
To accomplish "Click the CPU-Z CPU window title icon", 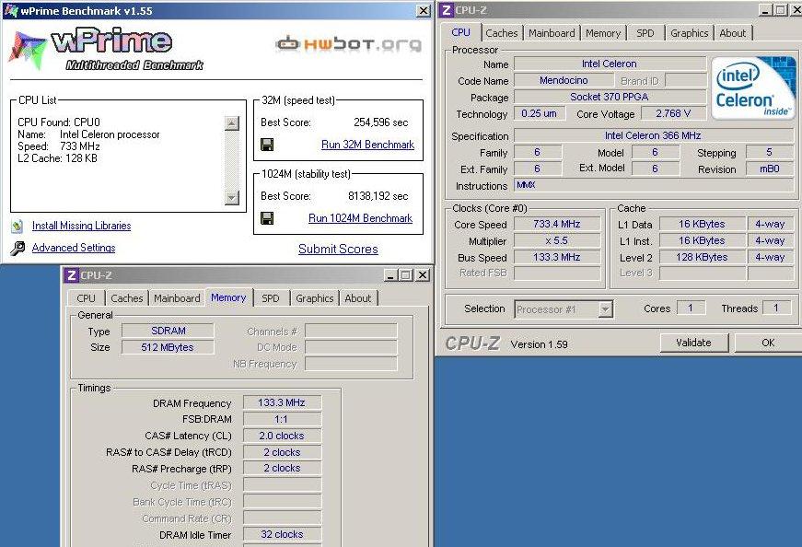I will click(x=447, y=10).
